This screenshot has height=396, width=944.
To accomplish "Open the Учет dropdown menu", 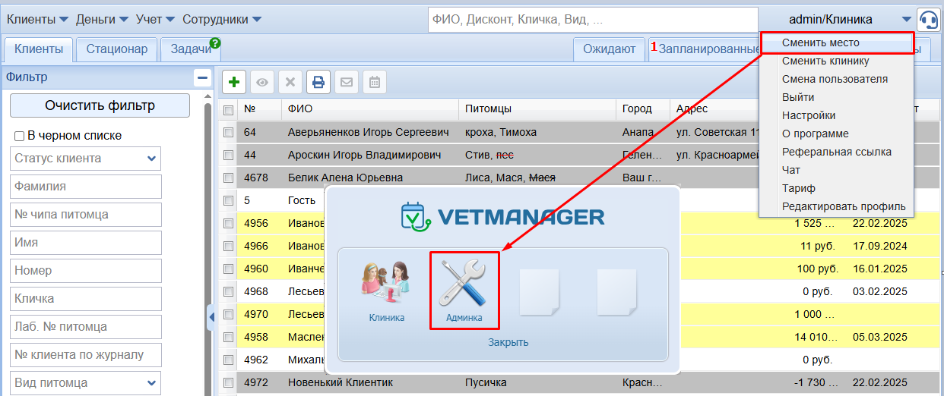I will click(x=156, y=19).
